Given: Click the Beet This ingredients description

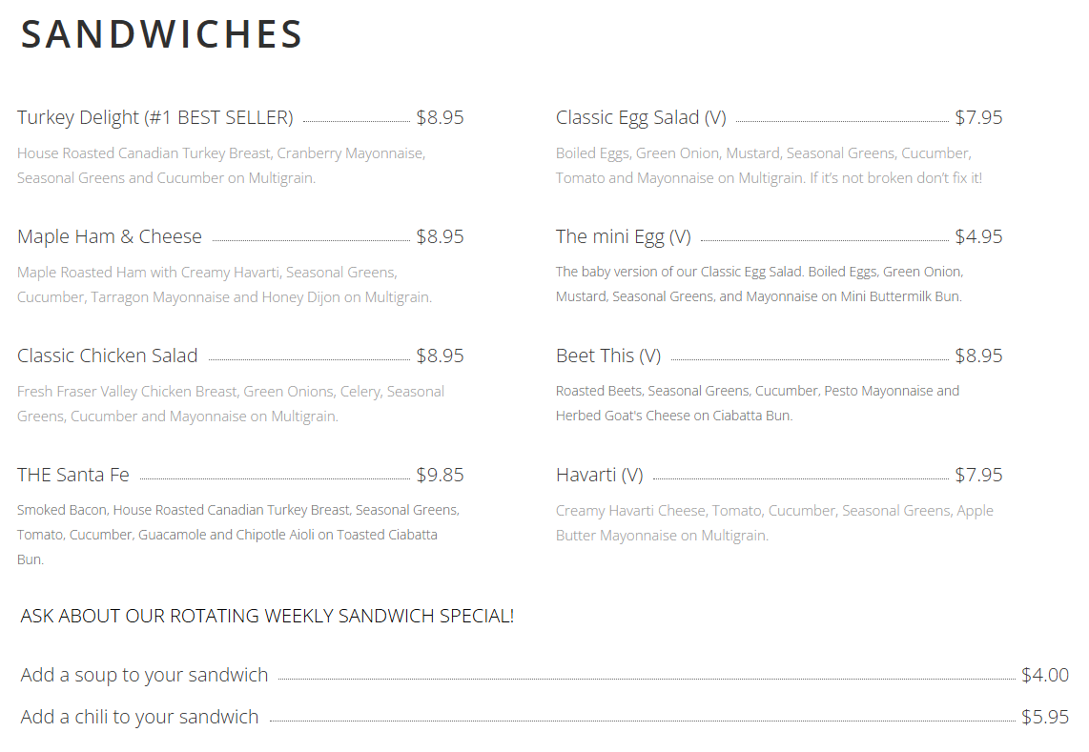Looking at the screenshot, I should pos(757,403).
